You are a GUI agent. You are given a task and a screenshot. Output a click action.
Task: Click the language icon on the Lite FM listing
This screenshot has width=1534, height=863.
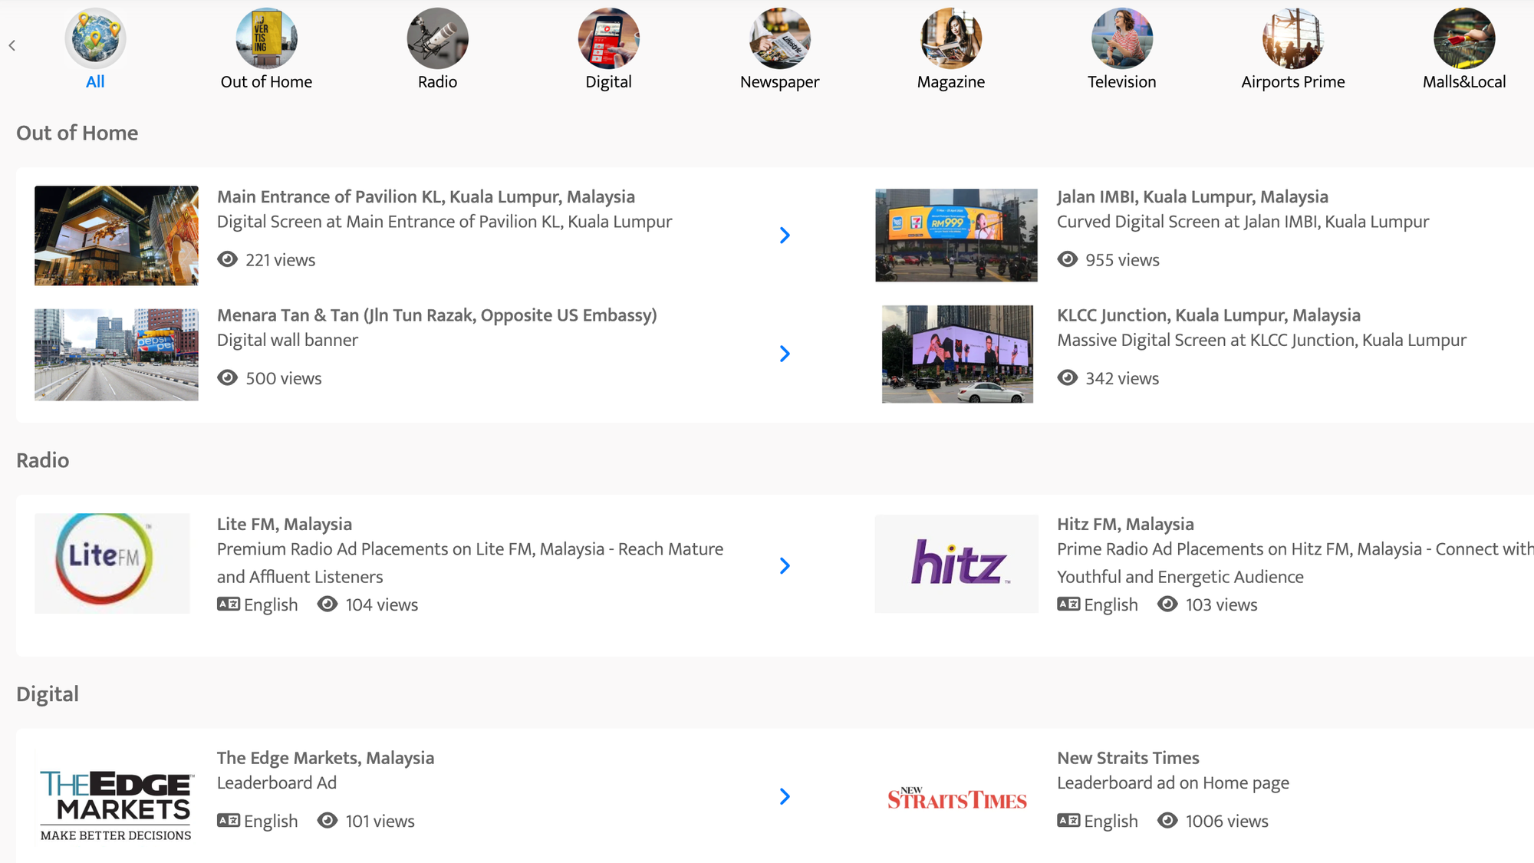point(229,604)
